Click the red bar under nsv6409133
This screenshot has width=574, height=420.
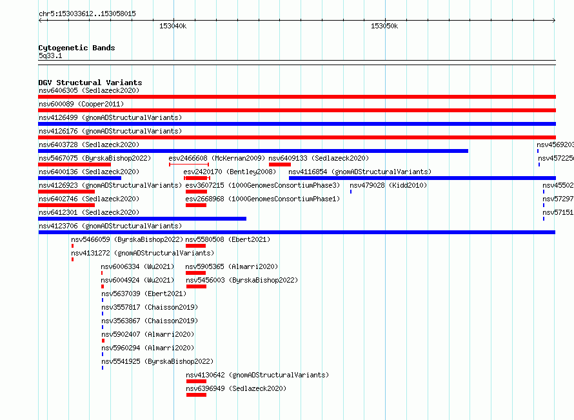pyautogui.click(x=280, y=165)
